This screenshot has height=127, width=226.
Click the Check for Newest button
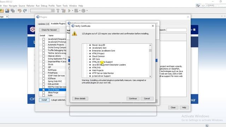click(49, 30)
